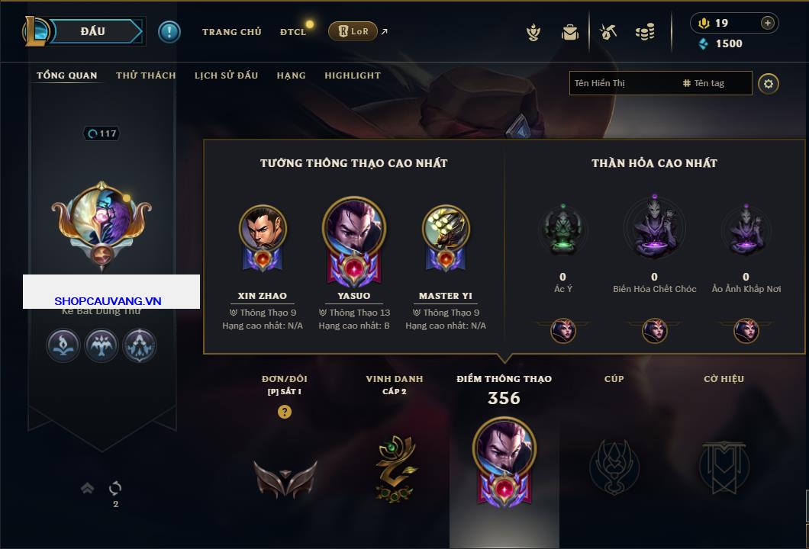Open the collection briefcase icon
809x549 pixels.
click(570, 33)
